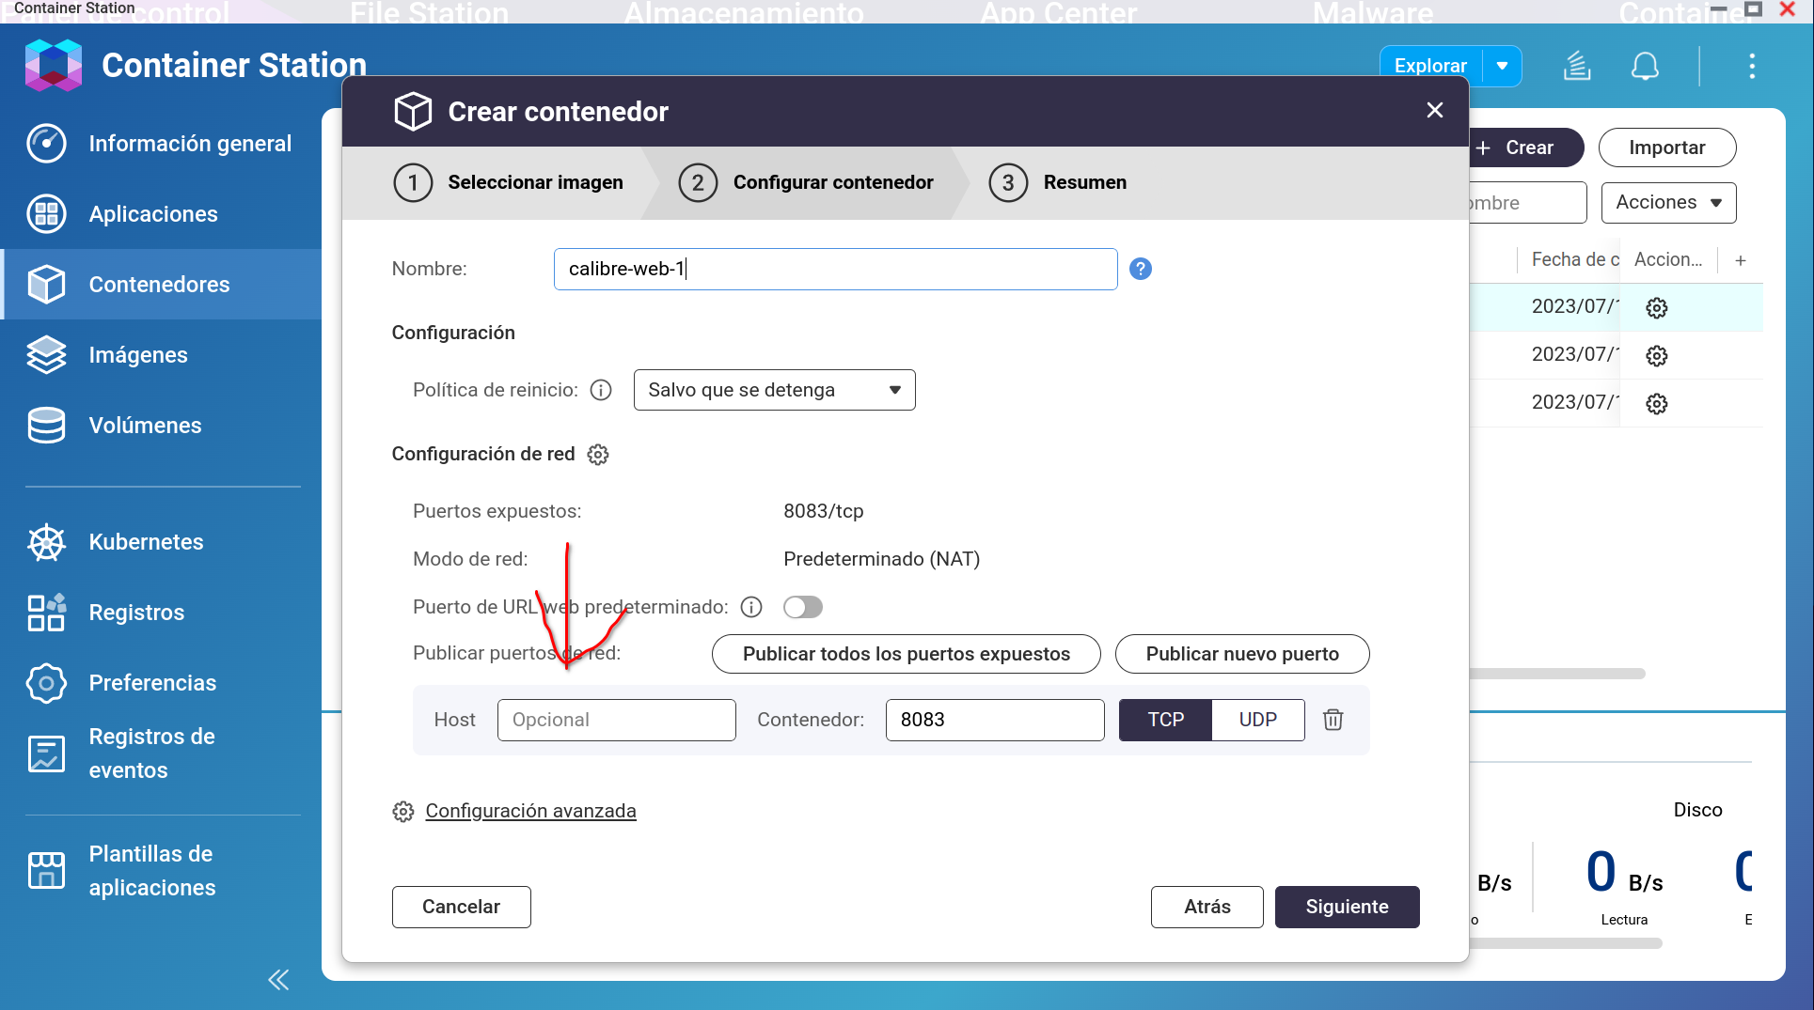Toggle the Puerto de URL web predeterminado switch
This screenshot has width=1814, height=1010.
pos(802,607)
